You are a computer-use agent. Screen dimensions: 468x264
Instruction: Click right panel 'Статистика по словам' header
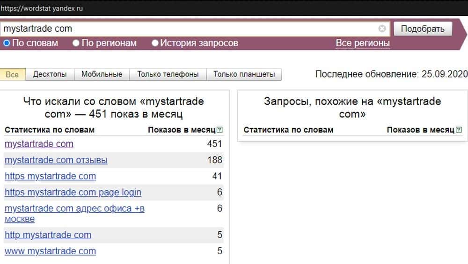(x=288, y=130)
